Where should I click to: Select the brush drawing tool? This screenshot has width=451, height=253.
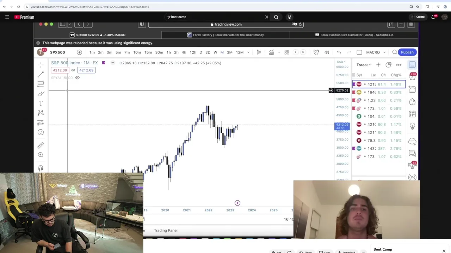point(41,94)
